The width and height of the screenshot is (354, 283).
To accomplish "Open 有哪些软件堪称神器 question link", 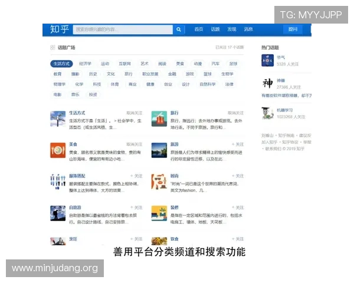I will tap(286, 96).
